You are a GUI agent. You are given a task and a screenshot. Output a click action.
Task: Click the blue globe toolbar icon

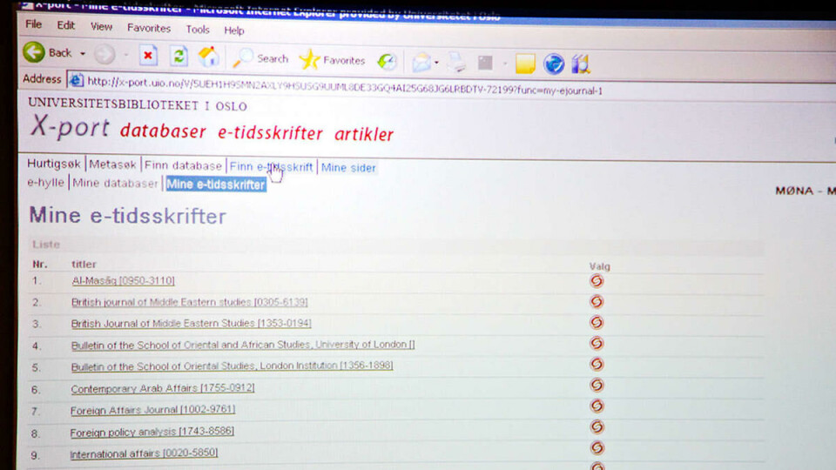[x=554, y=64]
